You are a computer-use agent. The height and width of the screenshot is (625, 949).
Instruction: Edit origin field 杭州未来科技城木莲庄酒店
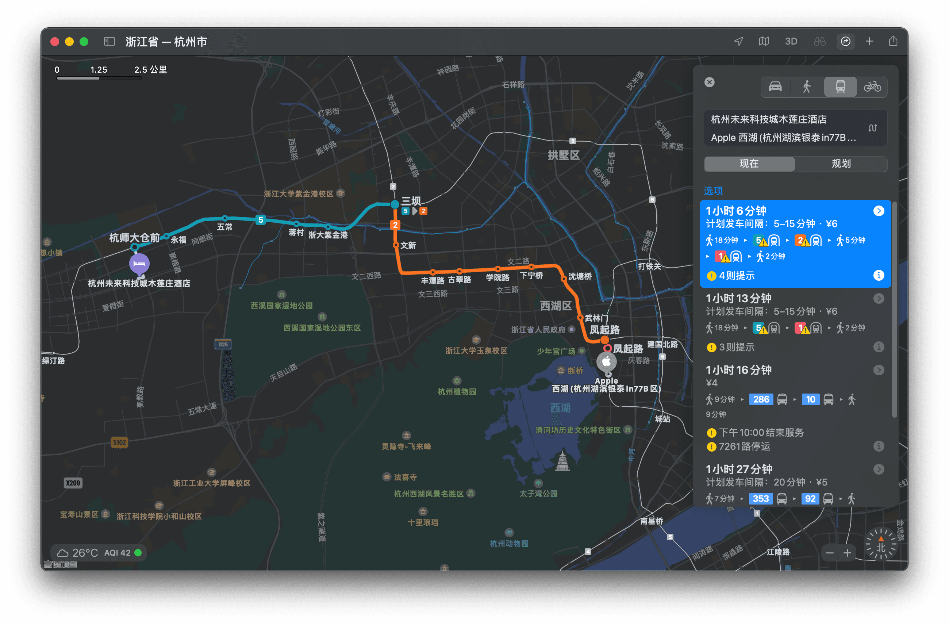pos(784,119)
